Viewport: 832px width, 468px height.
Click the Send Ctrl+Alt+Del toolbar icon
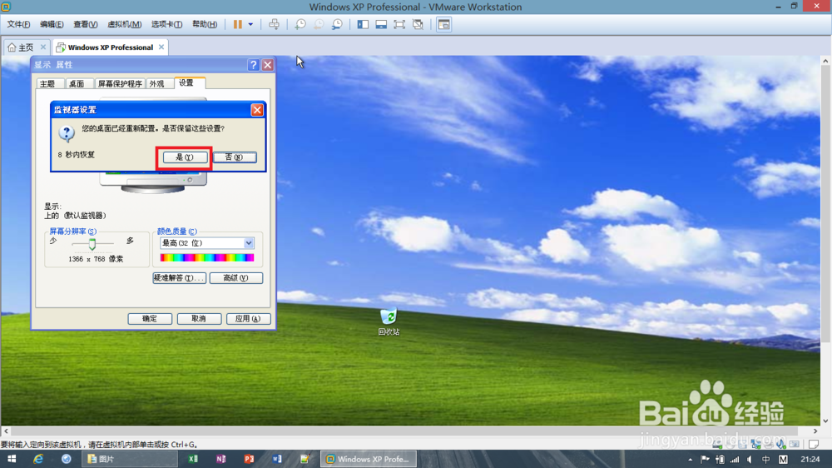[274, 24]
